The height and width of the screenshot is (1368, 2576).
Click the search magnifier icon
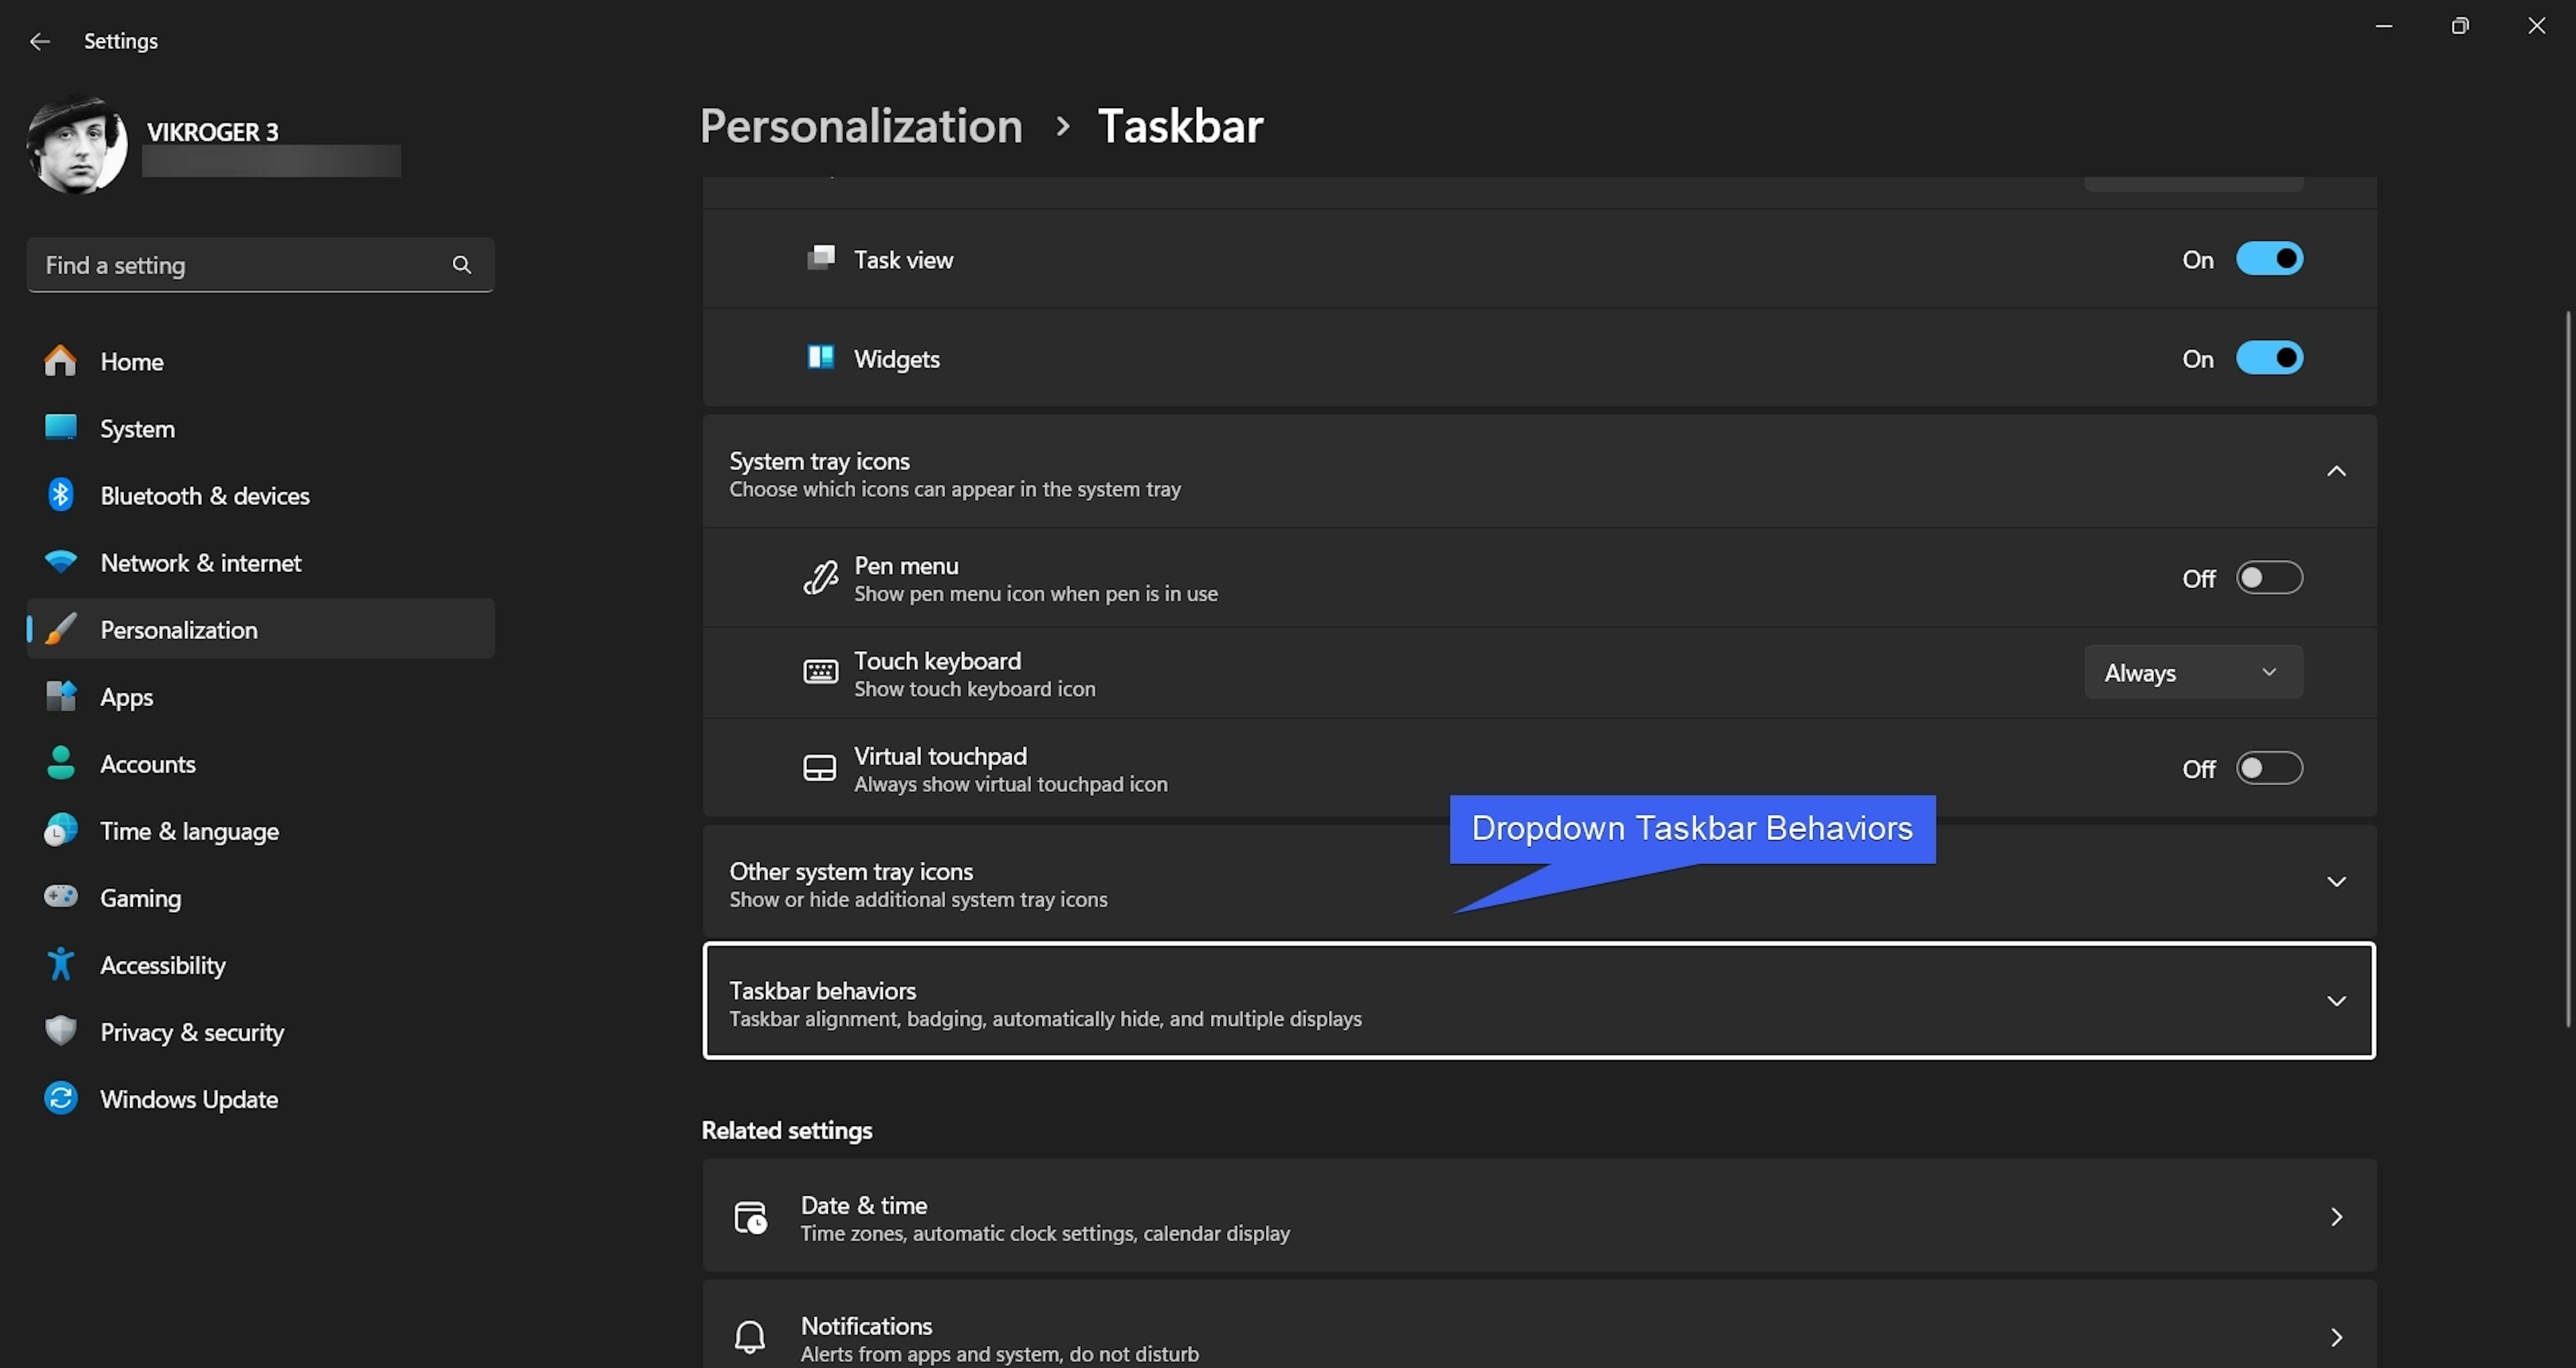(461, 265)
